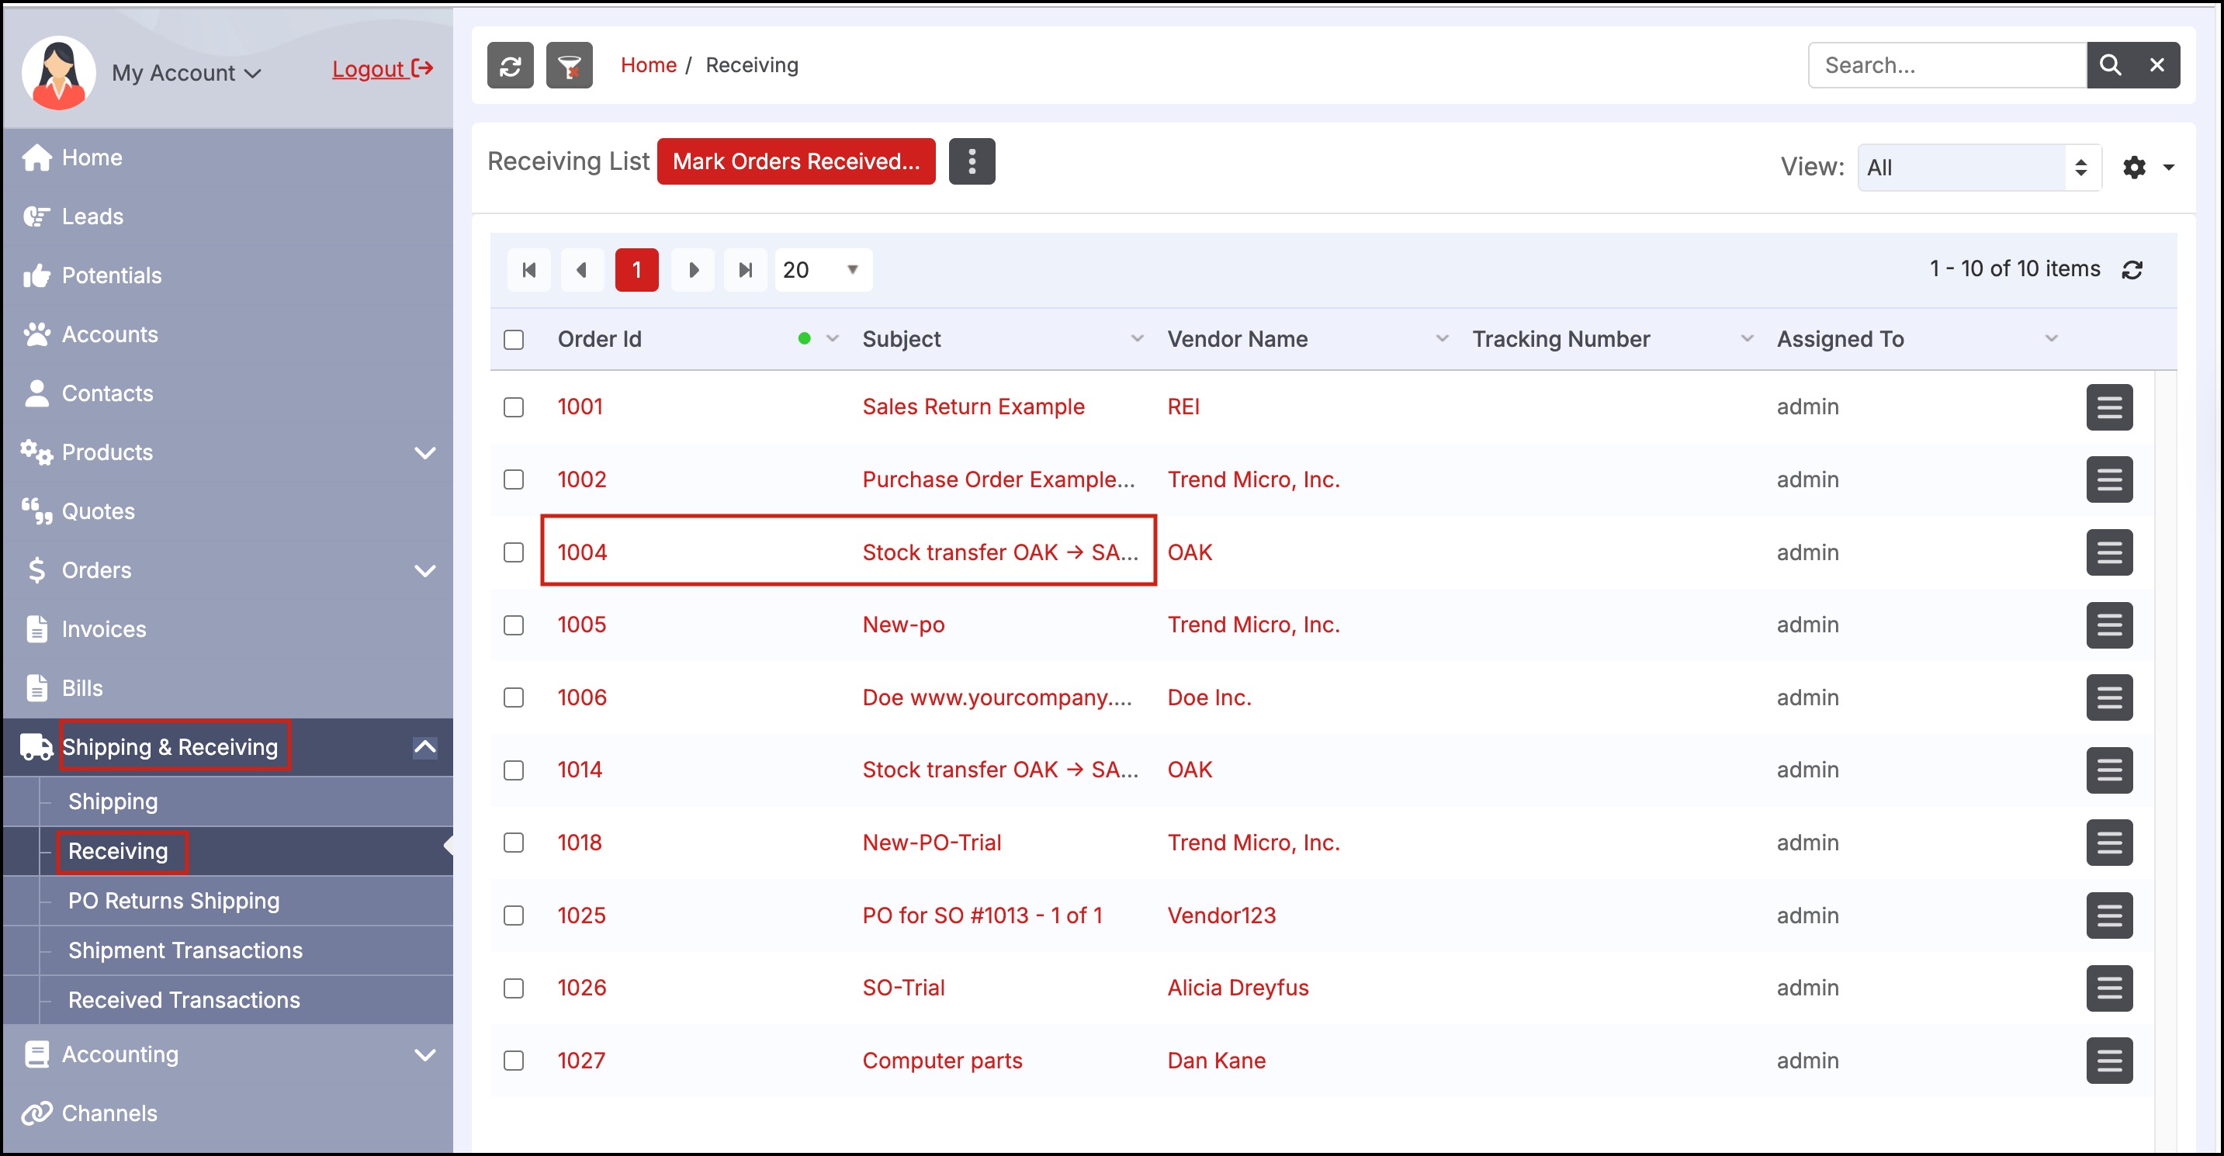Open Received Transactions submenu item
Viewport: 2224px width, 1156px height.
(x=184, y=1000)
